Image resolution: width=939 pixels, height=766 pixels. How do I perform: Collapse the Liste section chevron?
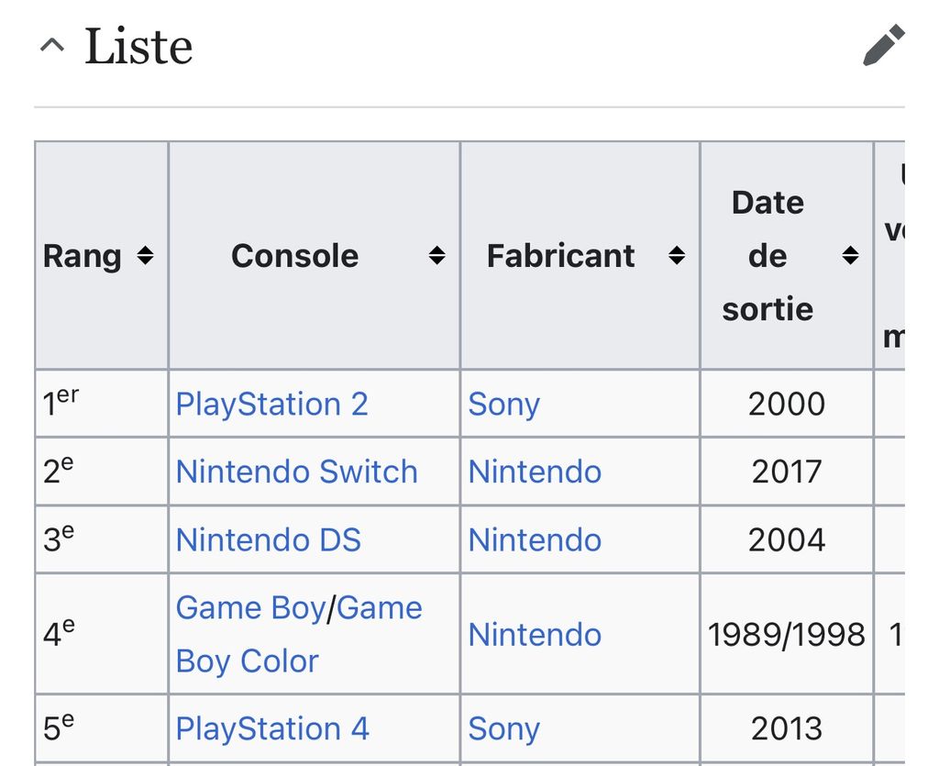(x=52, y=46)
